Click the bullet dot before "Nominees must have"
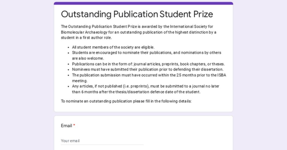Viewport: 287px width, 150px height. (x=69, y=70)
